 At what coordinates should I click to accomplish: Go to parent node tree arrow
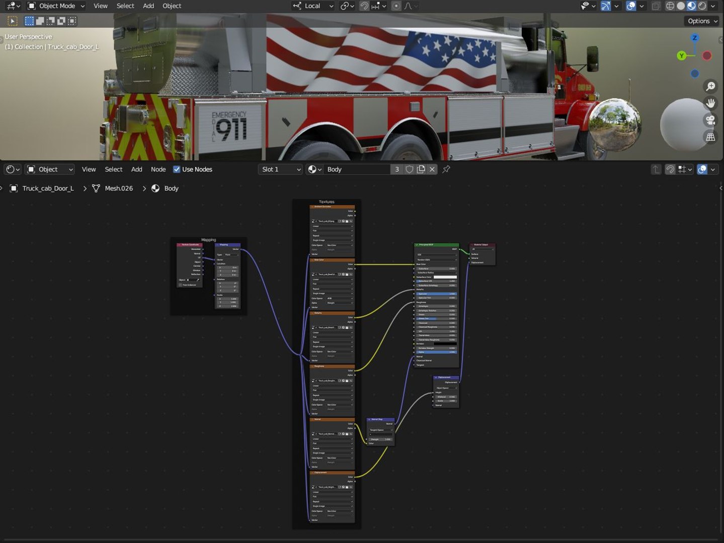[656, 169]
